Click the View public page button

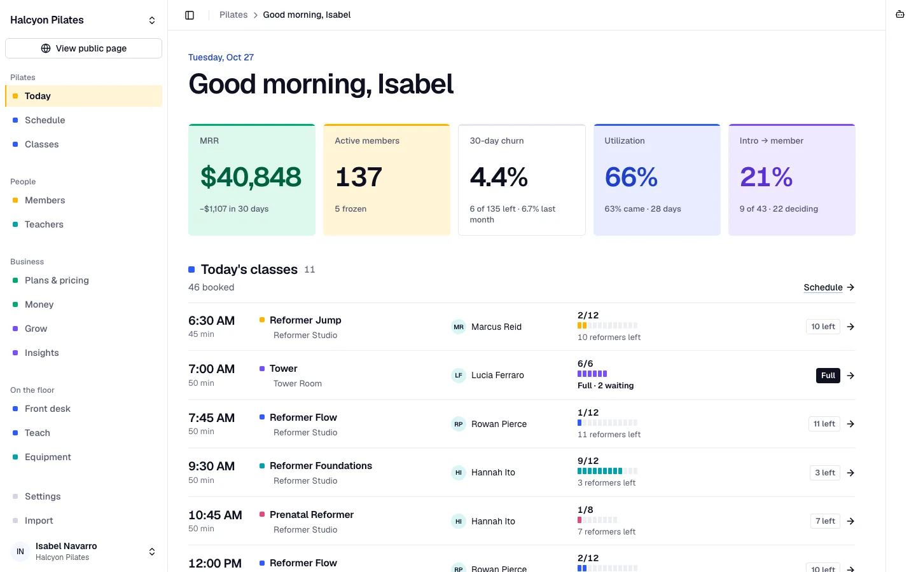pyautogui.click(x=83, y=48)
